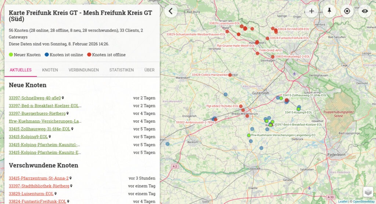Click location pin next to 33829-Luisenturm-EOL

(56, 194)
